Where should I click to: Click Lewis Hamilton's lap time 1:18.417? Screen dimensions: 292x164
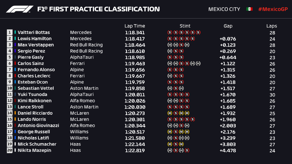135,39
